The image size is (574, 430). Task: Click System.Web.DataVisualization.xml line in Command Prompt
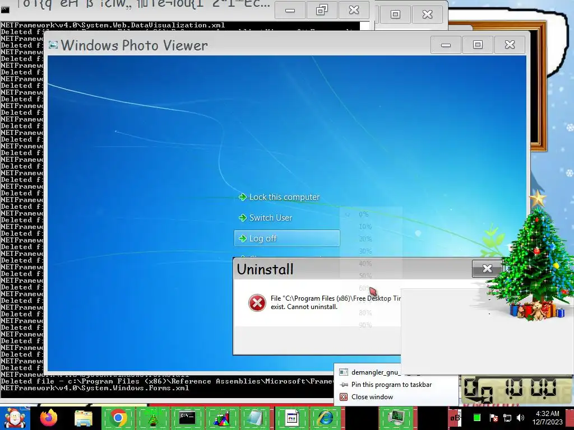[x=113, y=25]
